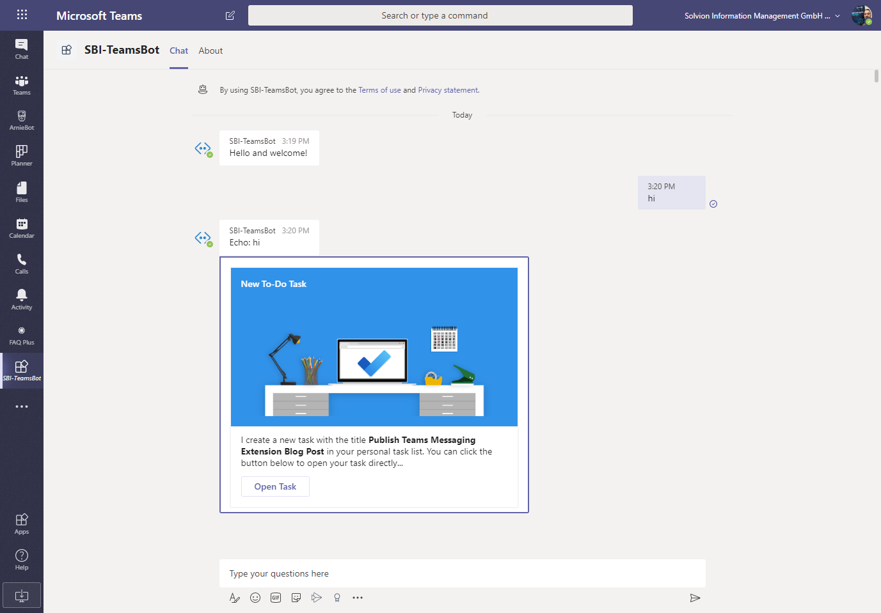Image resolution: width=881 pixels, height=613 pixels.
Task: Open the Apps store
Action: 22,524
